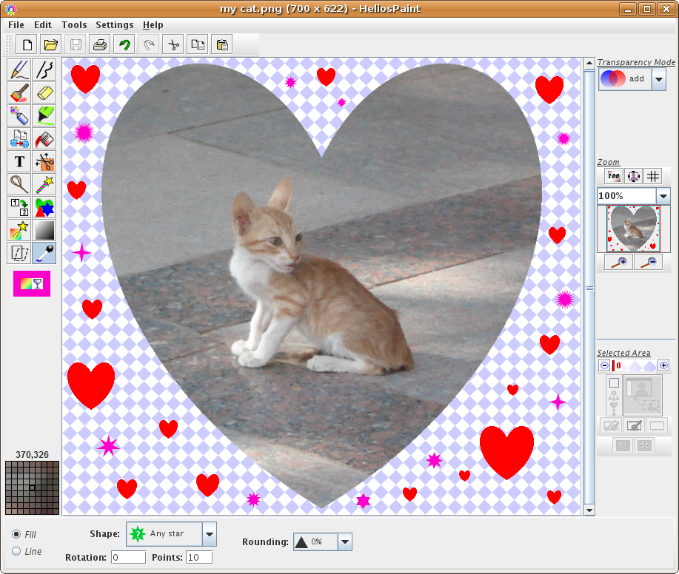Select the Eyedropper color picker tool
This screenshot has width=679, height=574.
coord(44,253)
